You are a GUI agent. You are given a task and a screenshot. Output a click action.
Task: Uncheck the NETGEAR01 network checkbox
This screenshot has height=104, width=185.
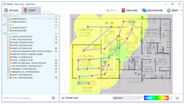8,69
